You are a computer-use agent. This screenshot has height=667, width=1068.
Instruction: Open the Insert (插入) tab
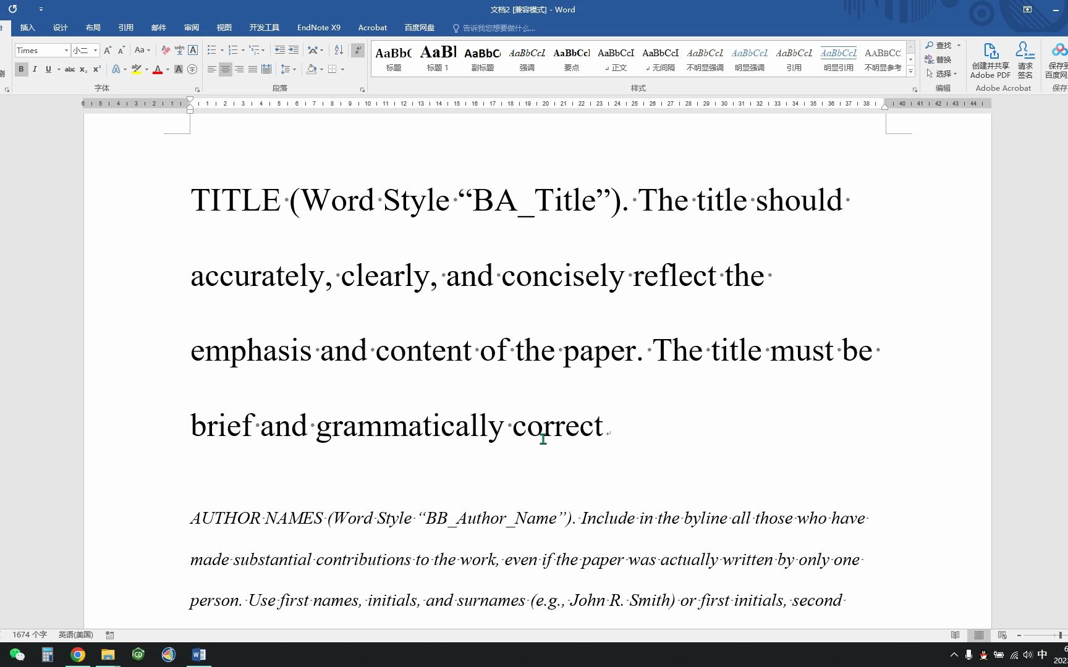(28, 27)
